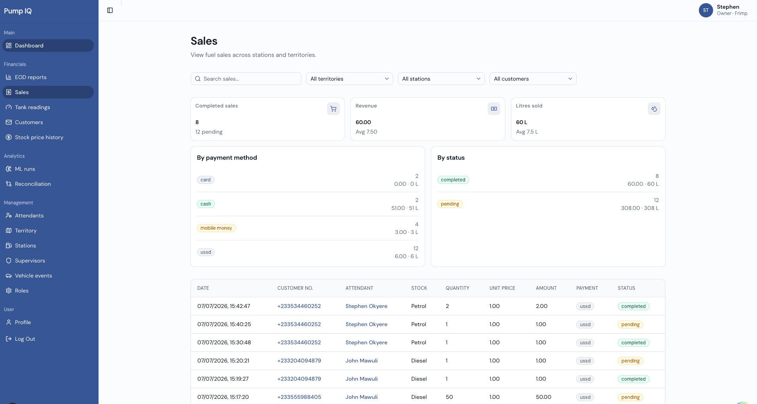Click the shopping cart icon on Completed sales
The image size is (757, 404).
[333, 109]
